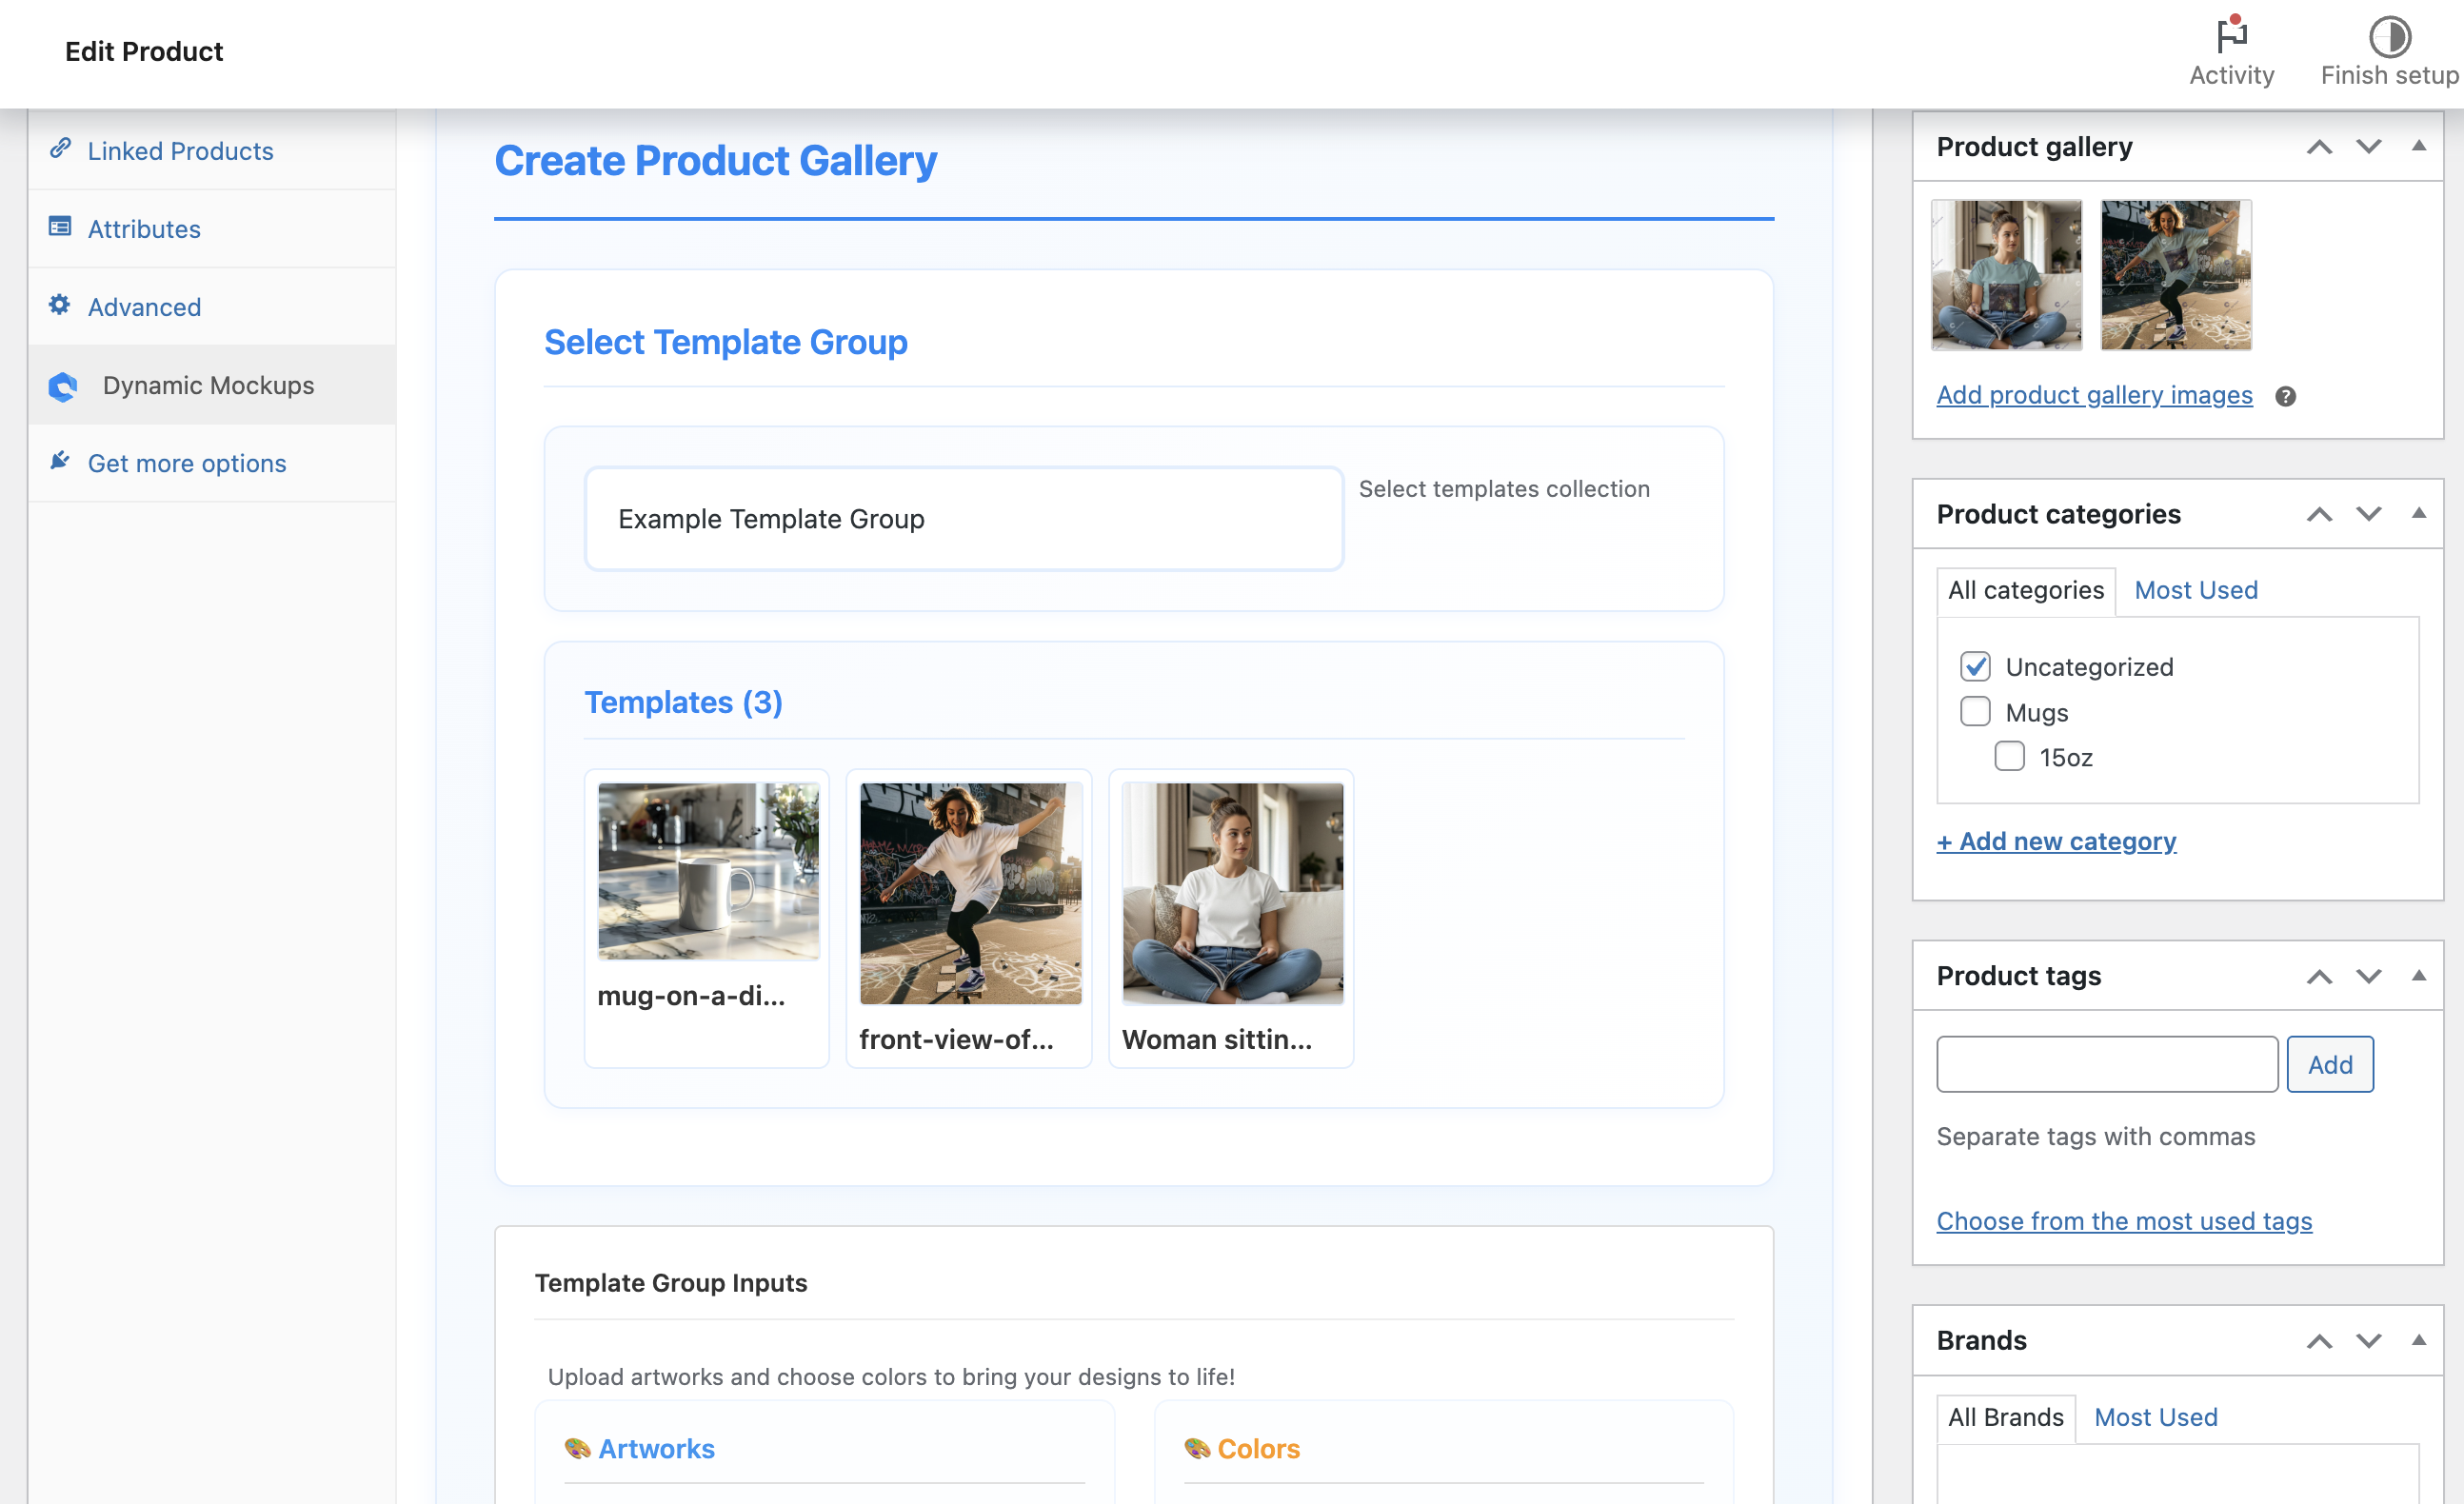Click the Select Template Group heading

click(725, 343)
